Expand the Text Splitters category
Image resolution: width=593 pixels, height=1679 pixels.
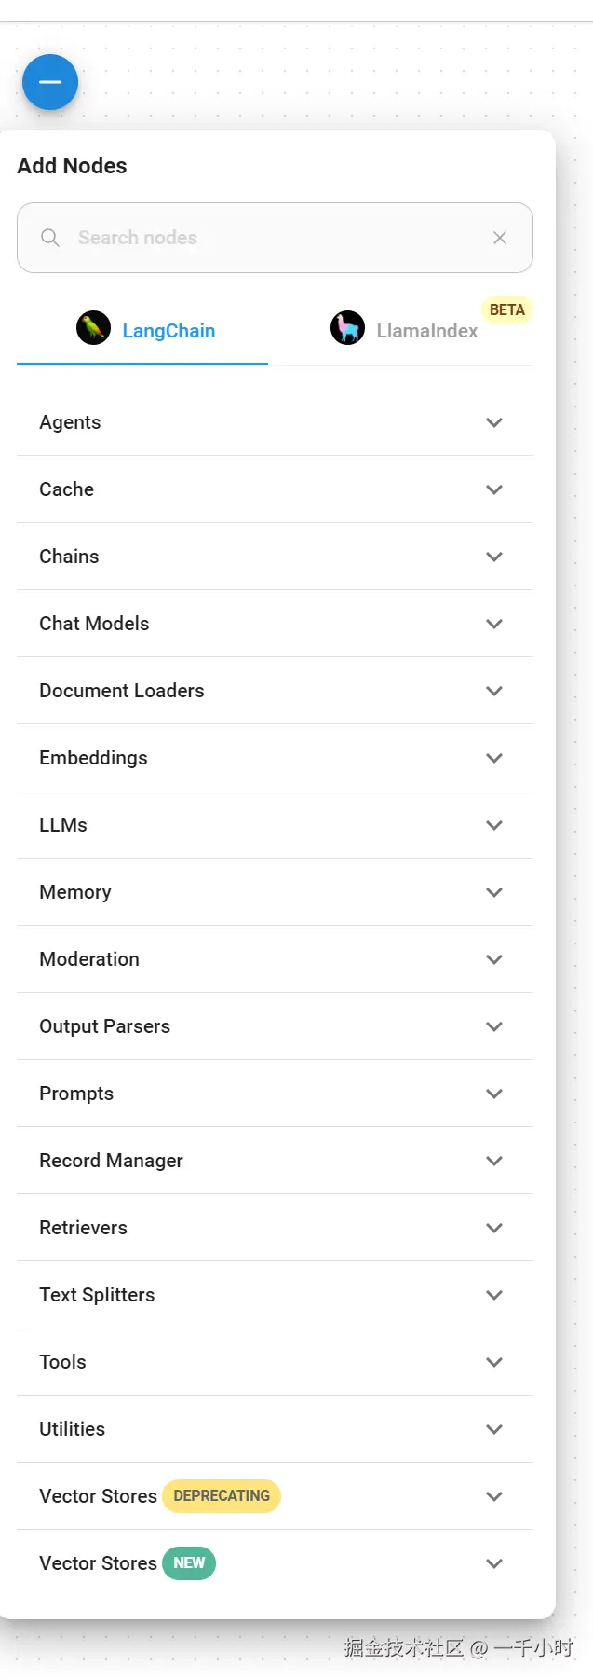pos(275,1295)
